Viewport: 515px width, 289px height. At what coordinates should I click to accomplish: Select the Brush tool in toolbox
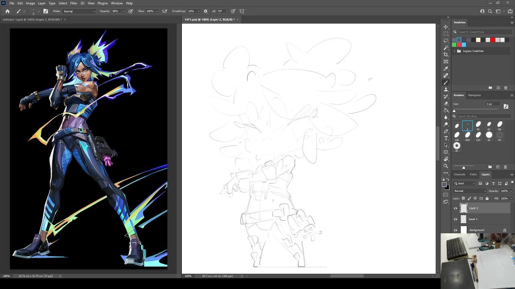coord(446,83)
